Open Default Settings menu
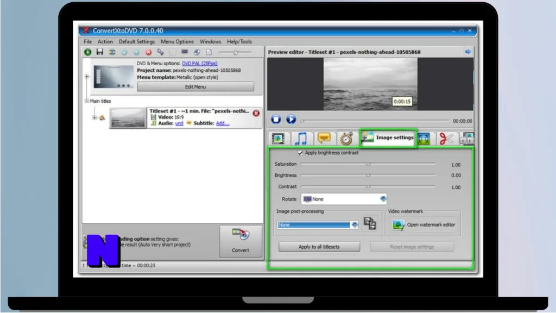The image size is (556, 313). point(136,41)
